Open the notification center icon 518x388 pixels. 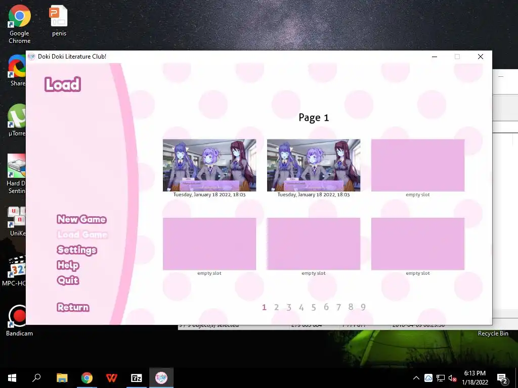(502, 378)
